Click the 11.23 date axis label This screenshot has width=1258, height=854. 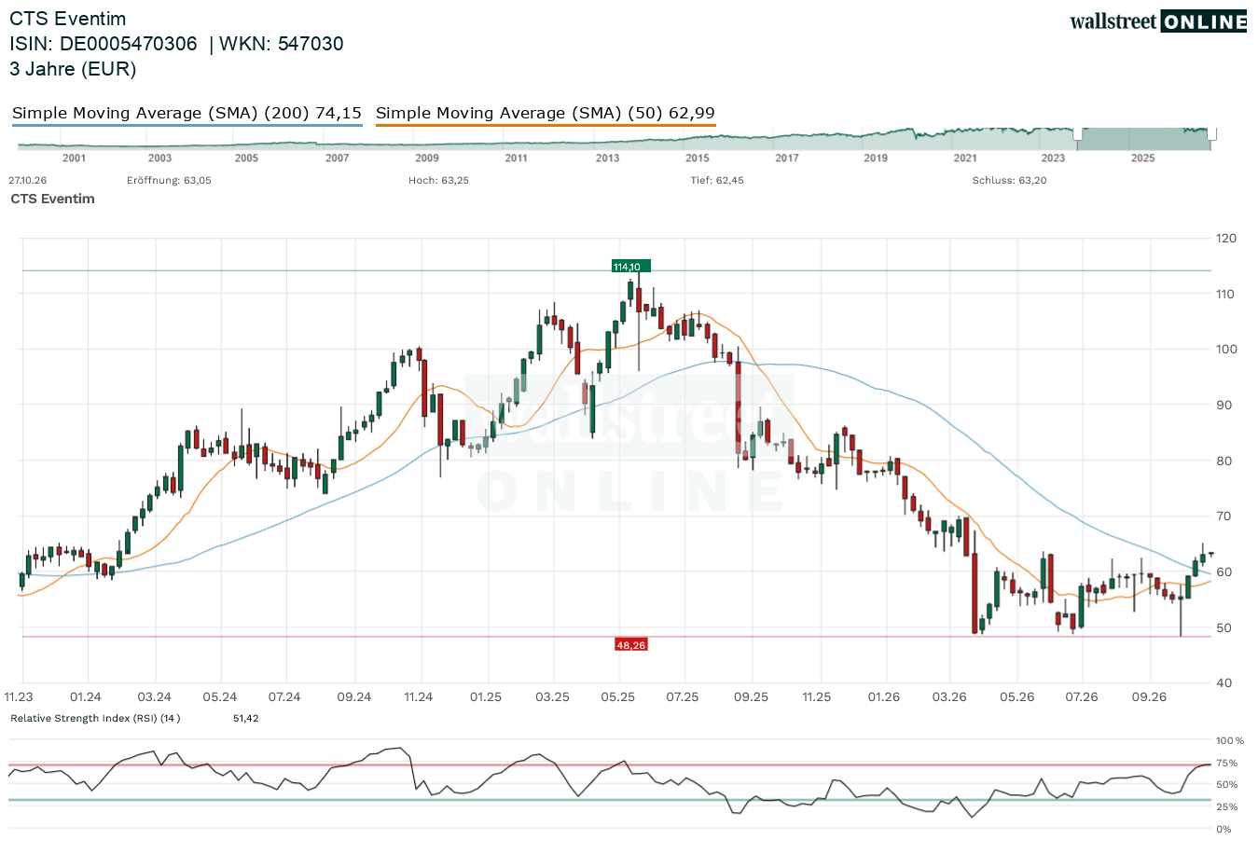pos(19,697)
